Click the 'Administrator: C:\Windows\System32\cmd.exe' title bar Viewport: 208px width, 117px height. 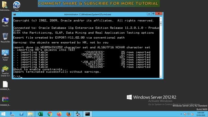87,14
